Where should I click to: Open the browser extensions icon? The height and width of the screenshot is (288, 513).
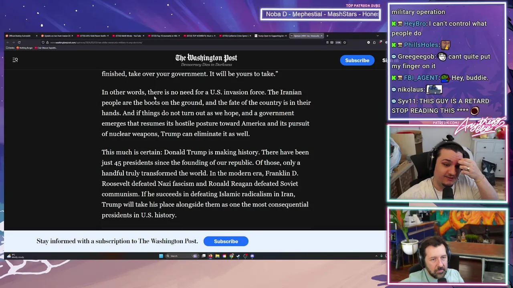(374, 42)
